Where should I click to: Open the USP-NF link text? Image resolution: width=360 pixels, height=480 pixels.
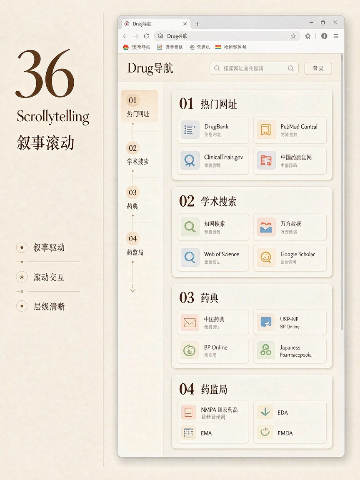(289, 319)
